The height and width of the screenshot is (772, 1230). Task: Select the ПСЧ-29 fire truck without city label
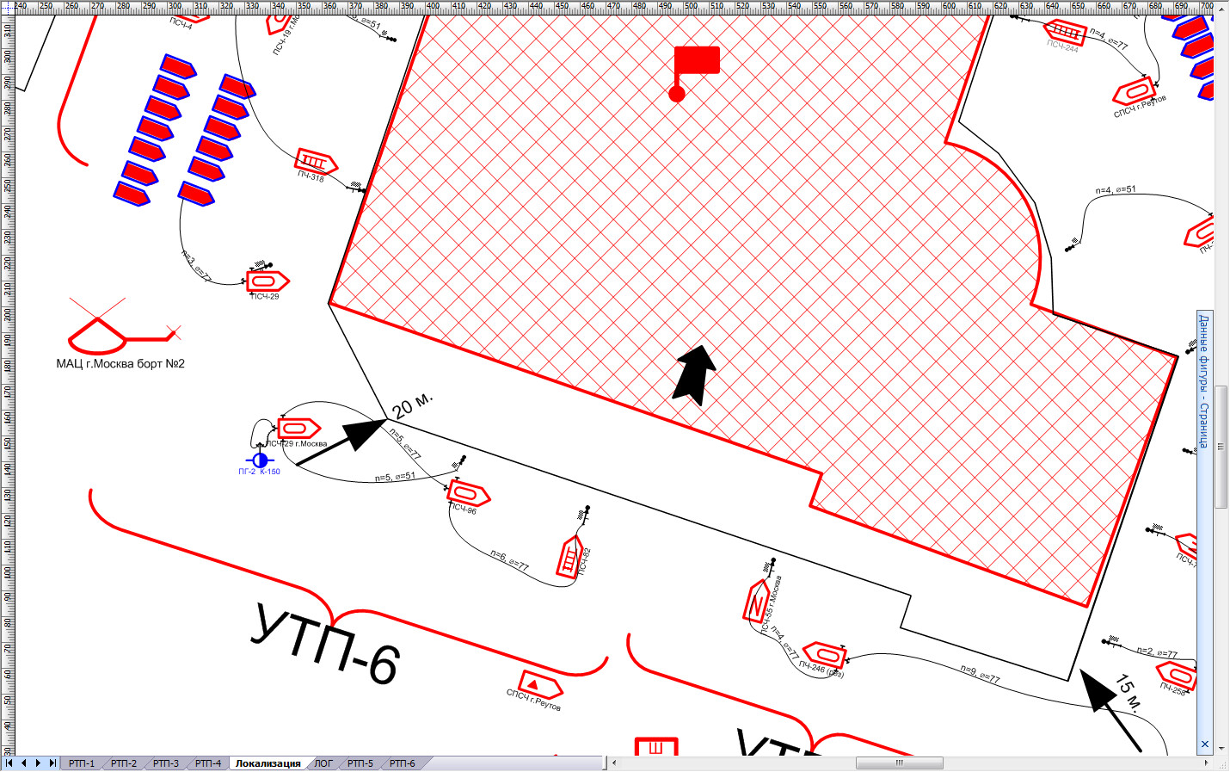tap(268, 281)
